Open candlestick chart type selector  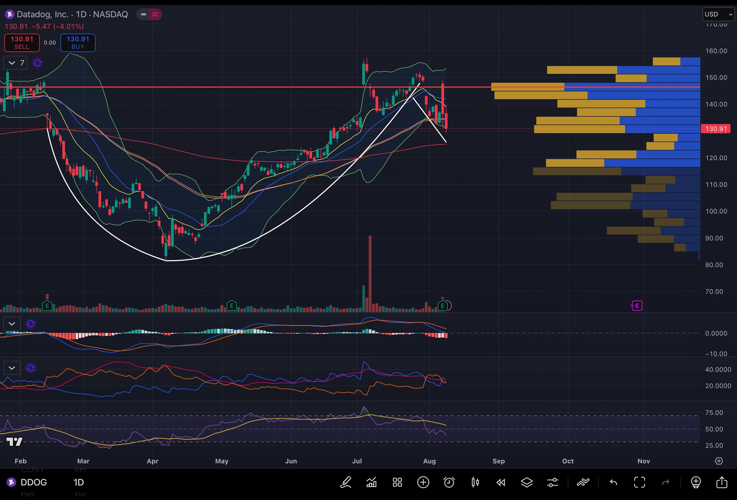tap(475, 482)
